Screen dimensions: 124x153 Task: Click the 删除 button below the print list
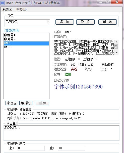[42, 103]
